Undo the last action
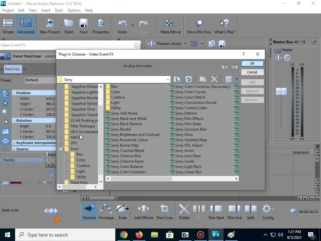 click(x=122, y=26)
